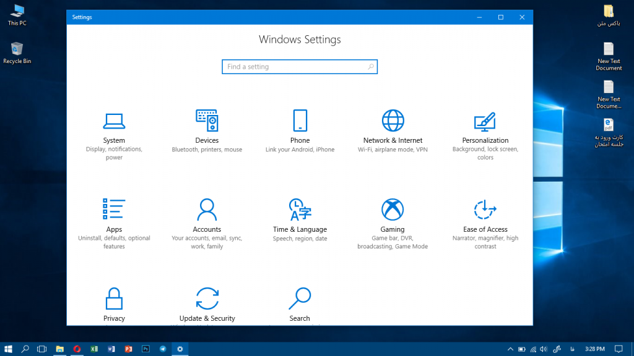Open Update & Security icon
Screen dimensions: 634x356
(x=207, y=299)
